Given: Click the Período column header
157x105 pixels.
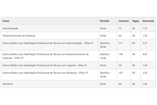Looking at the screenshot, I should (104, 21).
